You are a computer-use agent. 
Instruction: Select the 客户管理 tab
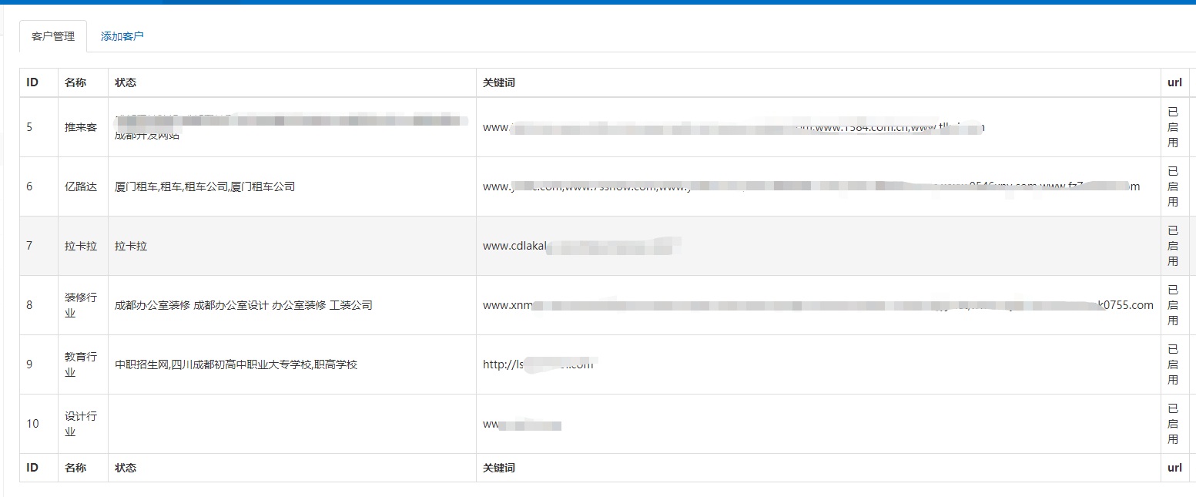coord(52,35)
